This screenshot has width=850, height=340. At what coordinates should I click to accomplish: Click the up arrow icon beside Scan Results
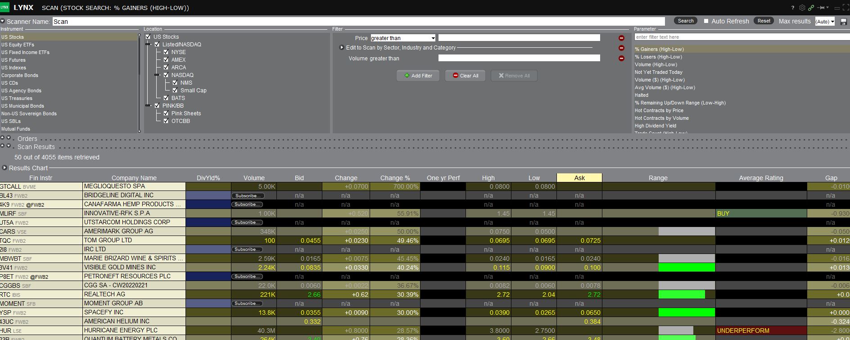(3, 145)
